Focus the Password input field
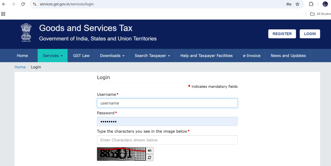 (167, 122)
